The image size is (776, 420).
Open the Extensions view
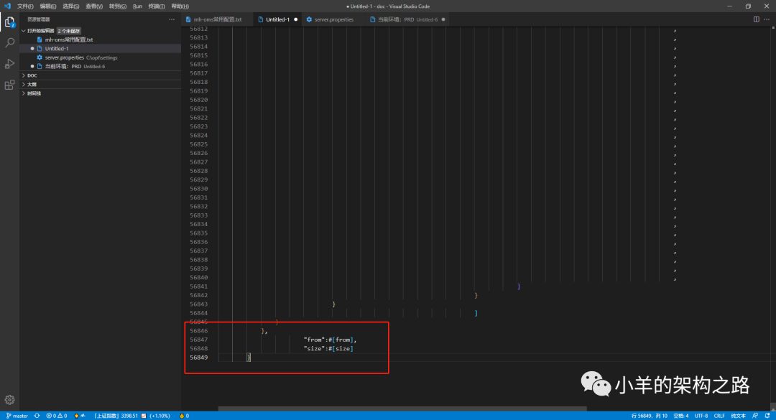click(9, 85)
